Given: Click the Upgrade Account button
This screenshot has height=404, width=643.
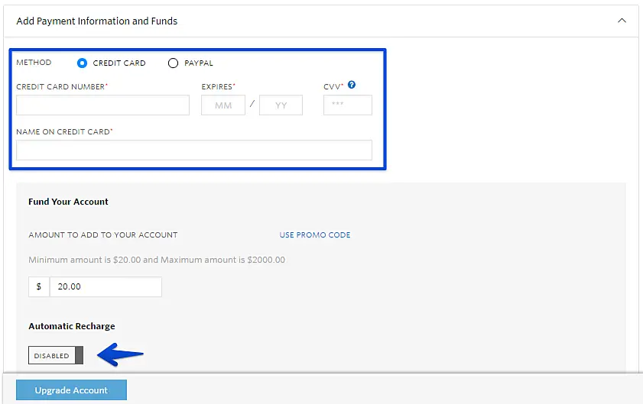Looking at the screenshot, I should click(71, 390).
